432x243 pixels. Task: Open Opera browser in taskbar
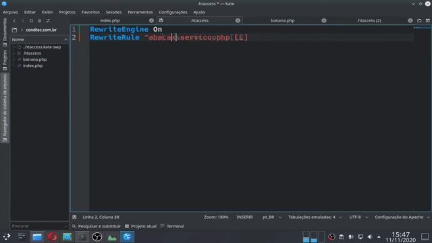(x=52, y=237)
